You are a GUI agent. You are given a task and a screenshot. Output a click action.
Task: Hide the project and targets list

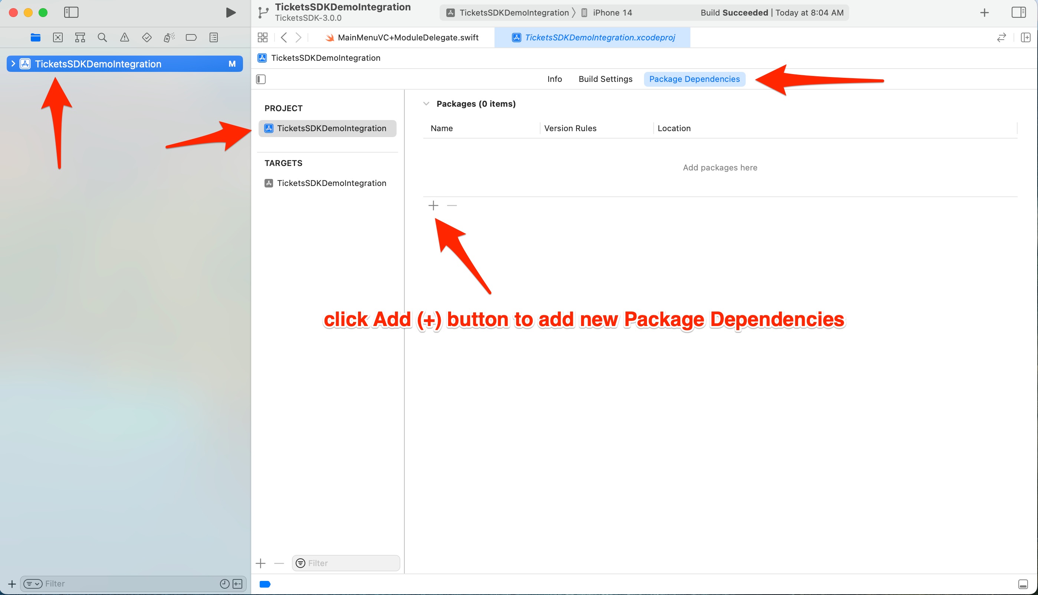261,79
